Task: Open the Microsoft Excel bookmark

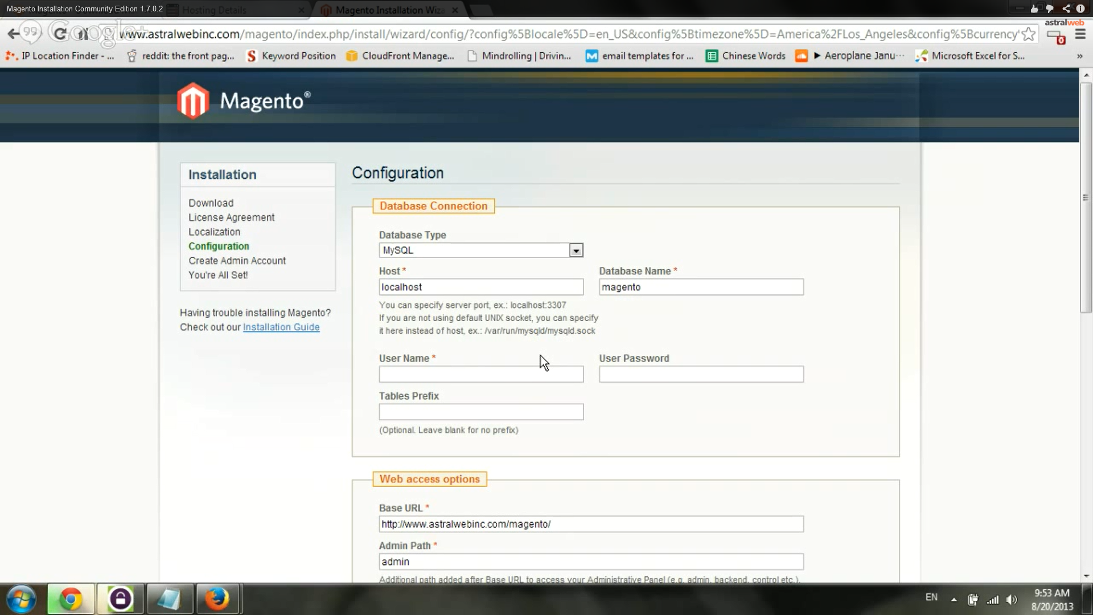Action: [970, 56]
